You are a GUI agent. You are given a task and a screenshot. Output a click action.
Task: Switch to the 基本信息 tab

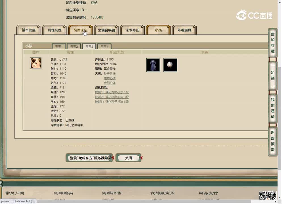(28, 30)
